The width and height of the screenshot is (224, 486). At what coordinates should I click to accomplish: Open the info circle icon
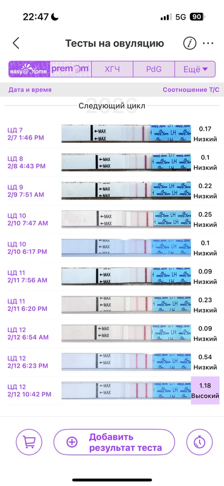pyautogui.click(x=190, y=43)
